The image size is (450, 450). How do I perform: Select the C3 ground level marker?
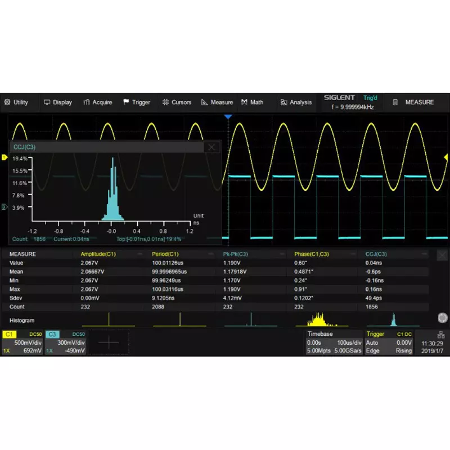(x=4, y=206)
